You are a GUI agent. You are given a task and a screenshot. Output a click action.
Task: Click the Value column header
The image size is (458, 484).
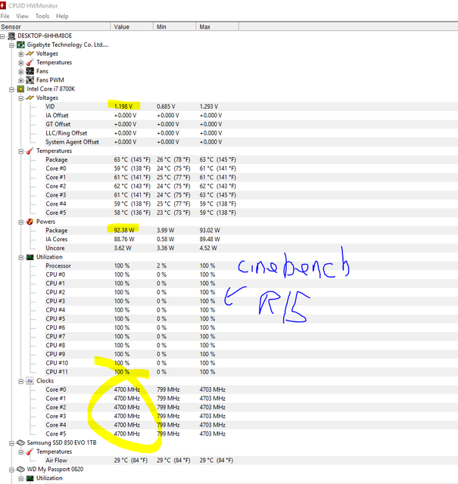pyautogui.click(x=132, y=27)
